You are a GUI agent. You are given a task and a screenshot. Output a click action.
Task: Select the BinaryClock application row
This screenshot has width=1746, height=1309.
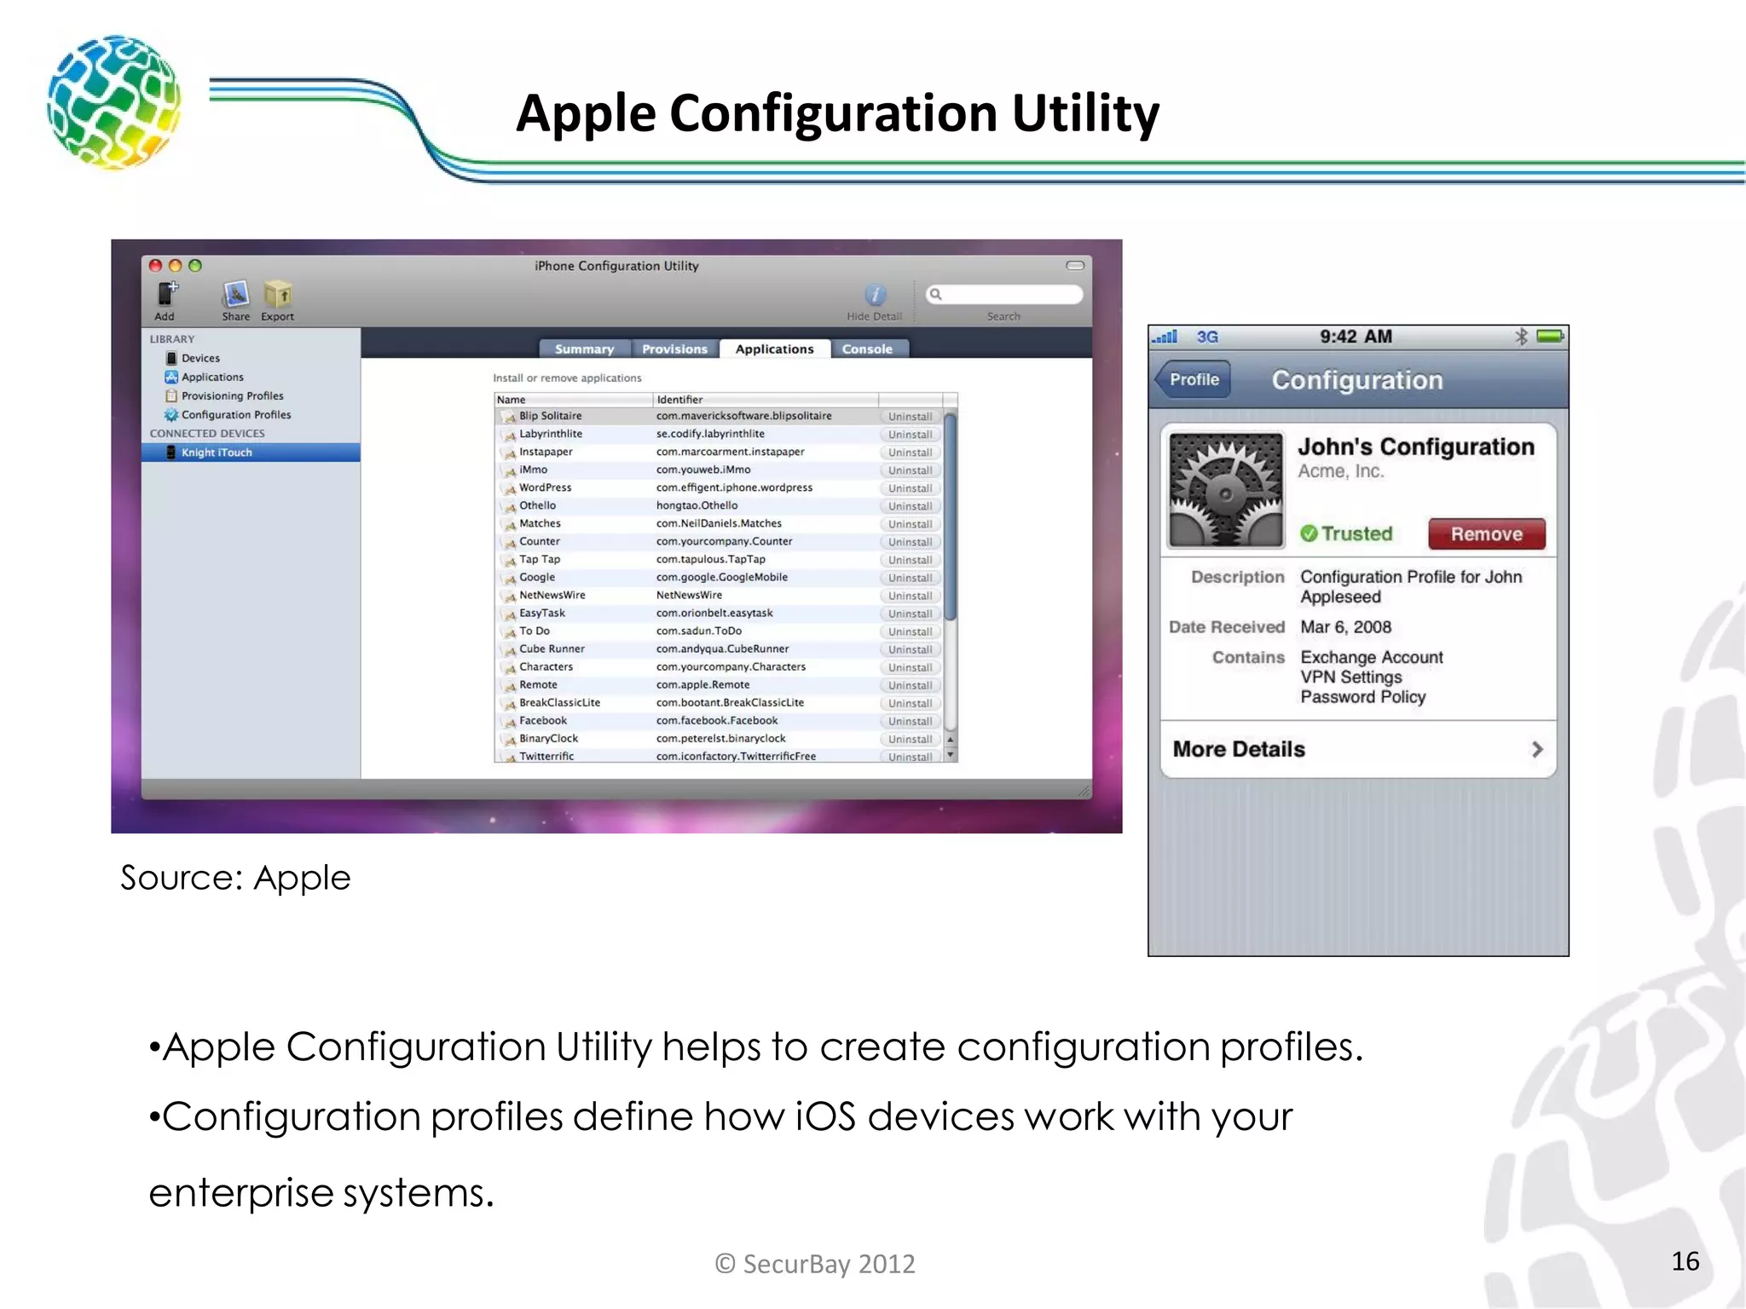point(719,738)
